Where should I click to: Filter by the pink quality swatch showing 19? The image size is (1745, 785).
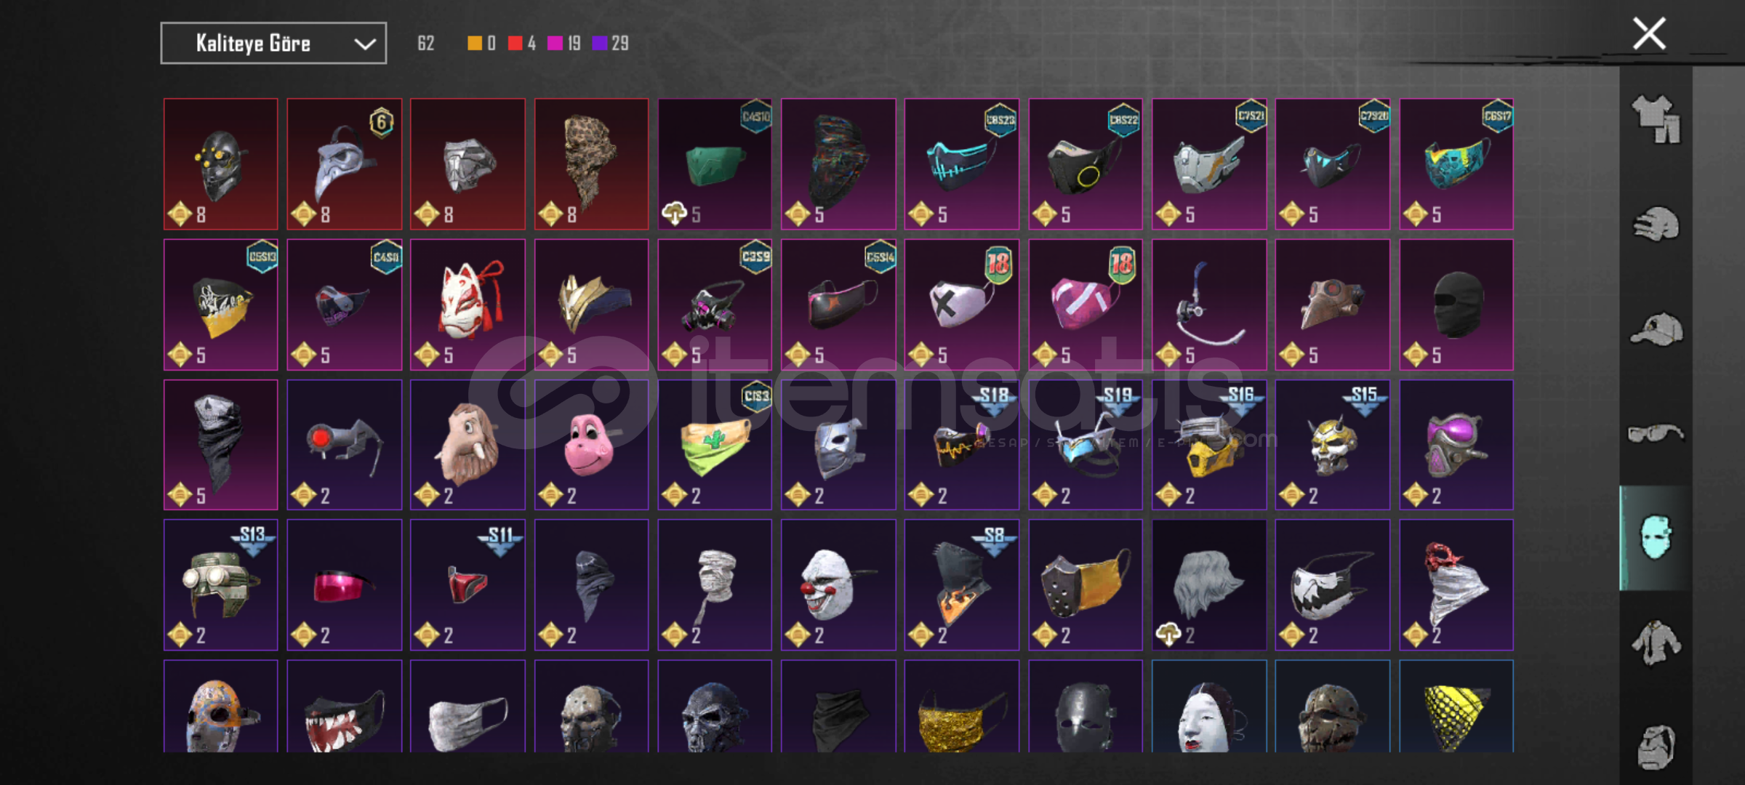555,44
